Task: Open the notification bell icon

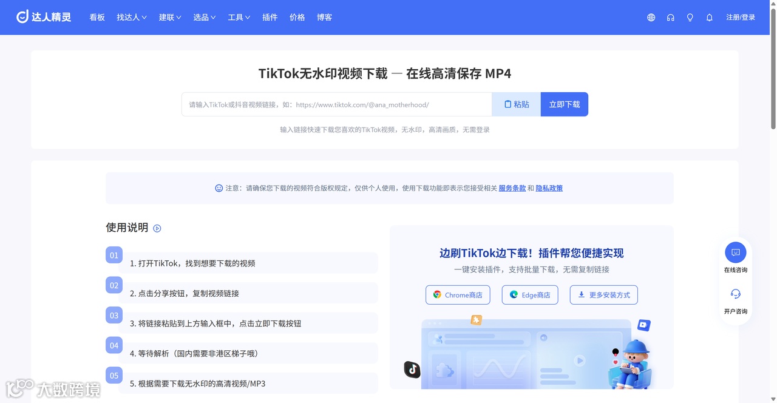Action: 709,18
